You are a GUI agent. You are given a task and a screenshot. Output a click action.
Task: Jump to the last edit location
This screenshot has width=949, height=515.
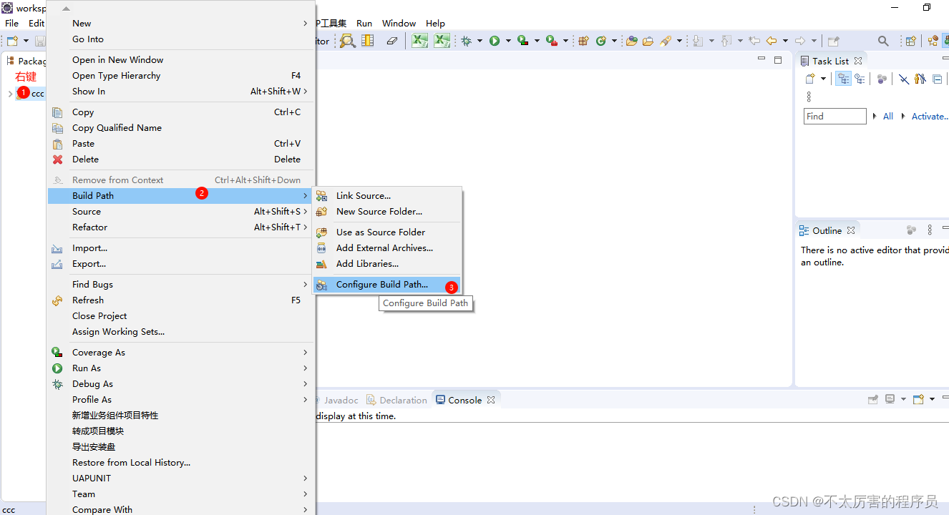click(754, 41)
